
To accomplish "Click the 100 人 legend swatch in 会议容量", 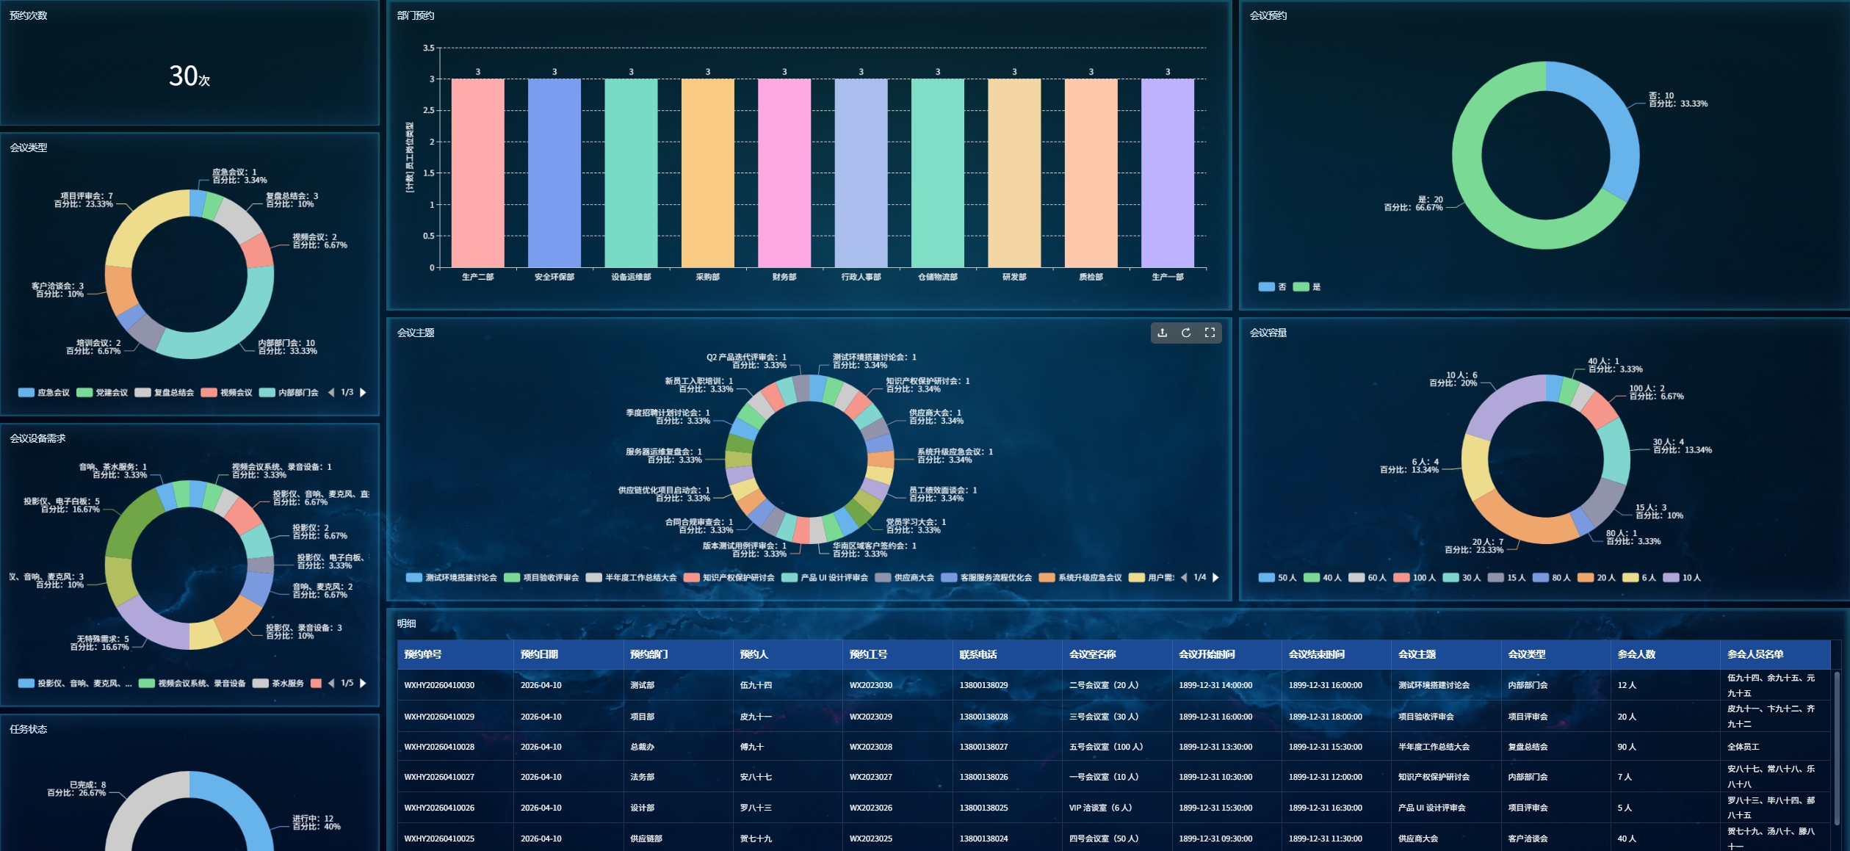I will pos(1401,578).
